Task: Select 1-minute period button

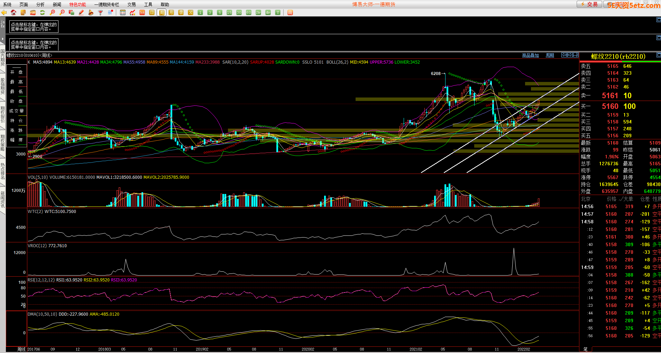Action: (x=200, y=12)
